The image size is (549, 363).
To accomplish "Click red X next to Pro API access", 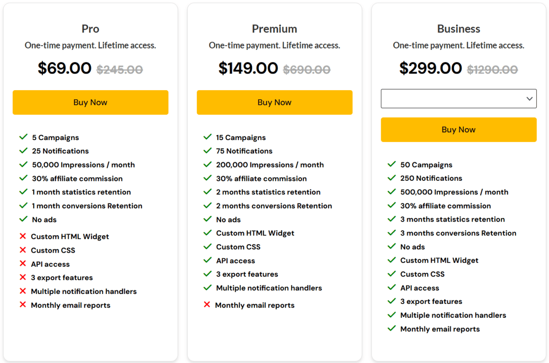I will [22, 264].
